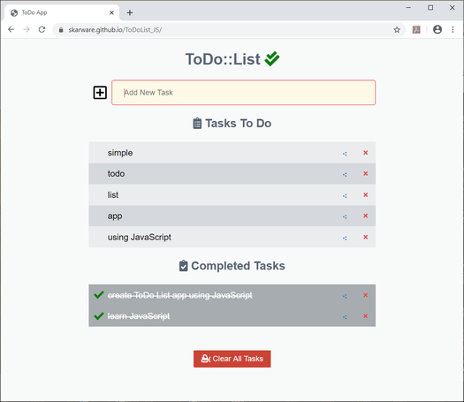Click the address bar URL

tap(115, 30)
